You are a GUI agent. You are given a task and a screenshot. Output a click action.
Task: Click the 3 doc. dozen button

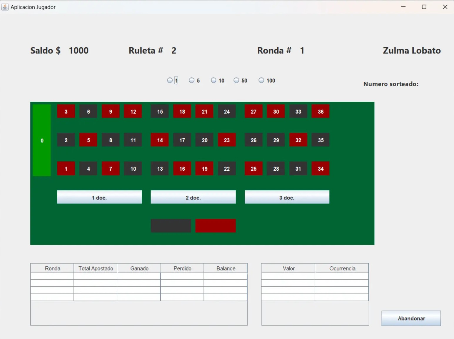pyautogui.click(x=287, y=197)
